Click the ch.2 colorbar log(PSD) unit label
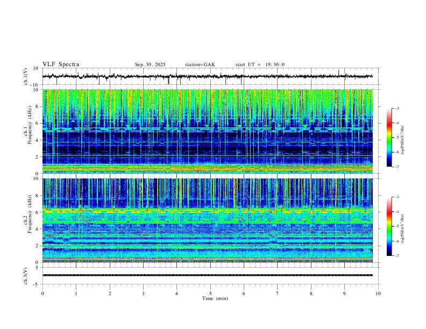 click(402, 228)
